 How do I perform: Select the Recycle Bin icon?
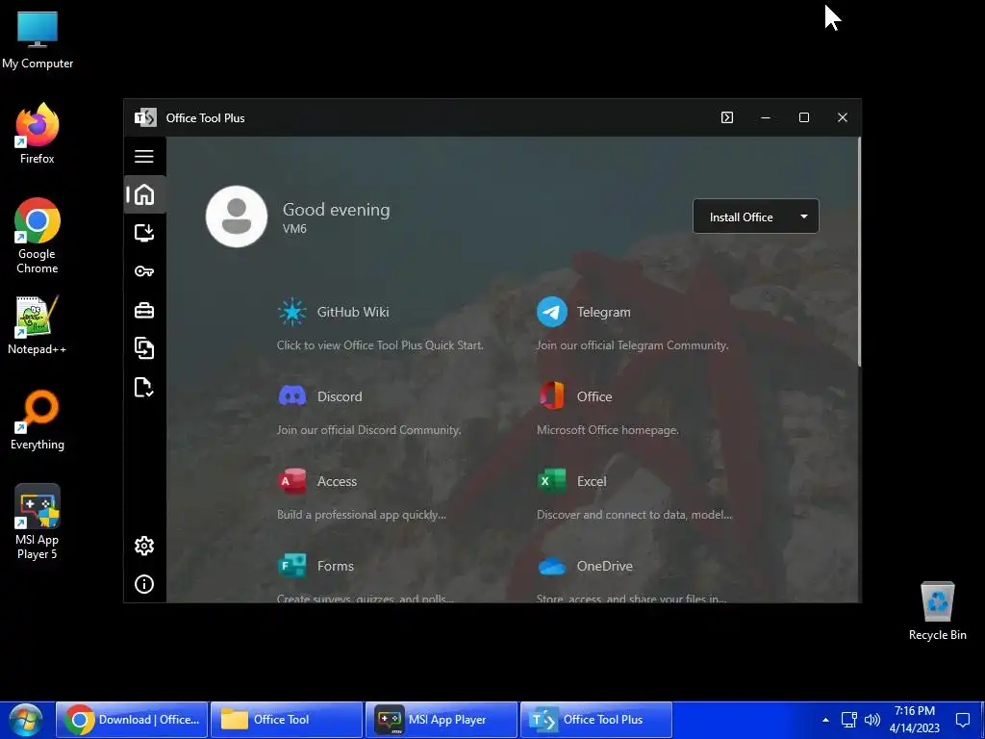tap(937, 611)
